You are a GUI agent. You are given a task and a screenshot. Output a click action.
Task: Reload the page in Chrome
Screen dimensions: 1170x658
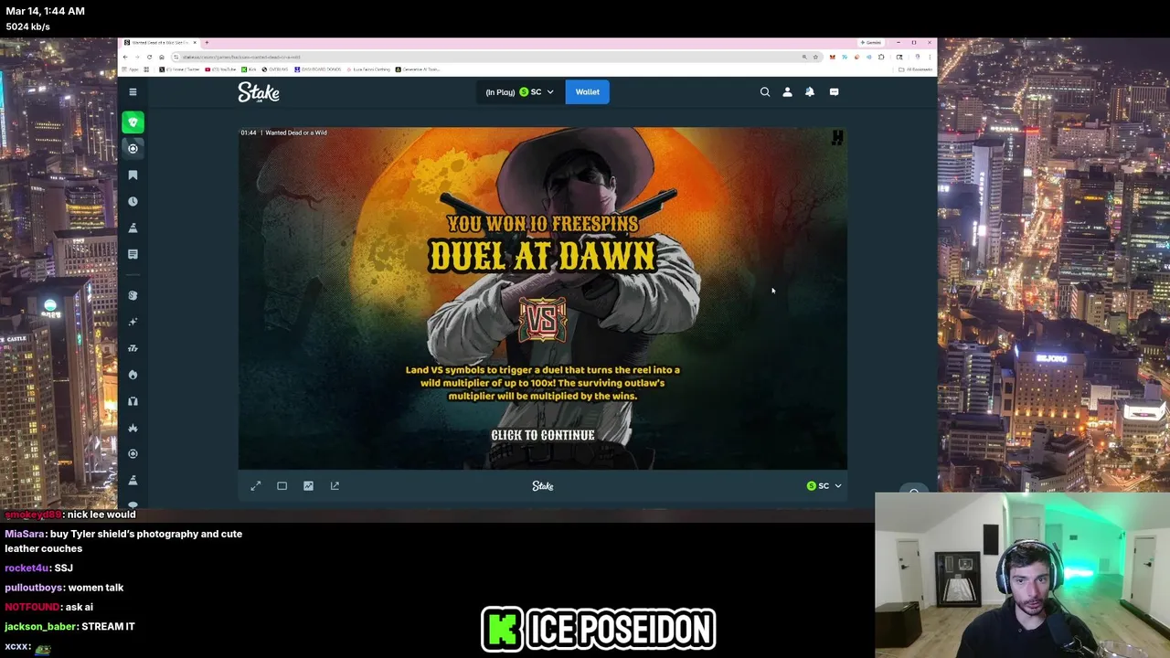149,57
